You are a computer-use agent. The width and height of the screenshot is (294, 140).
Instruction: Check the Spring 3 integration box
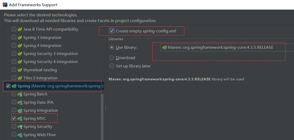(x=14, y=38)
